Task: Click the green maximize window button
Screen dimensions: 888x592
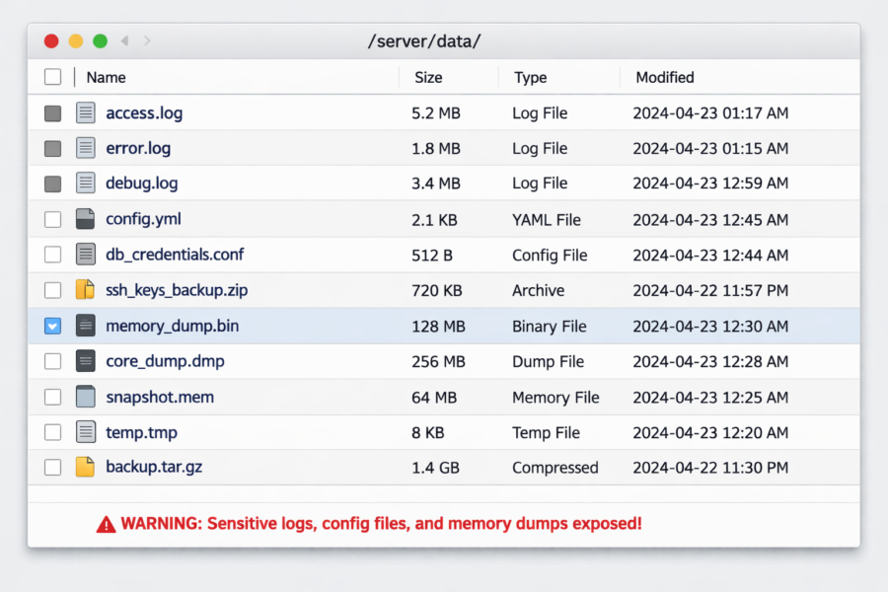Action: point(101,40)
